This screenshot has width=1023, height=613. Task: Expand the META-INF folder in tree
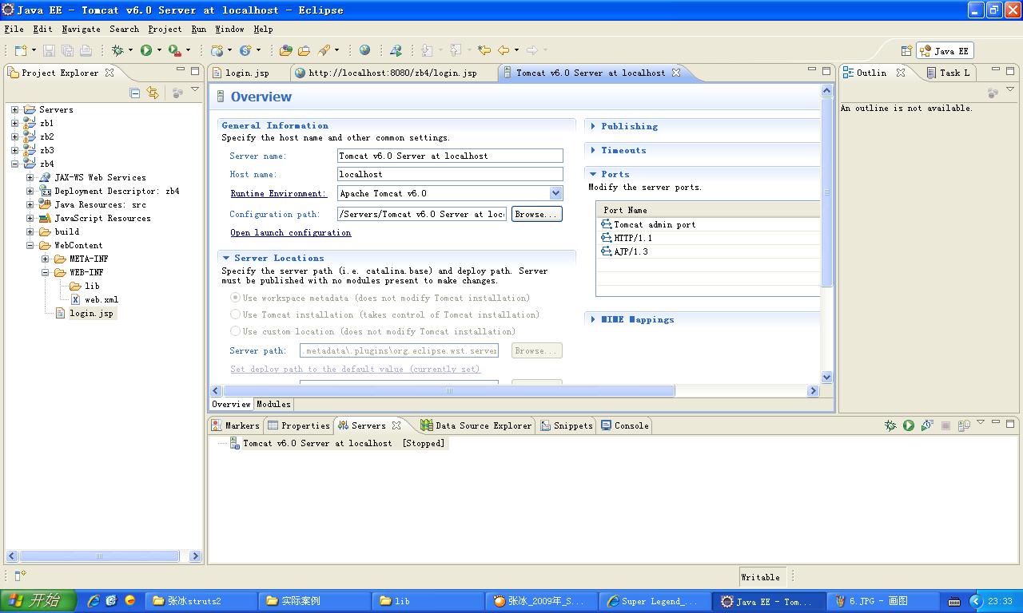tap(46, 259)
